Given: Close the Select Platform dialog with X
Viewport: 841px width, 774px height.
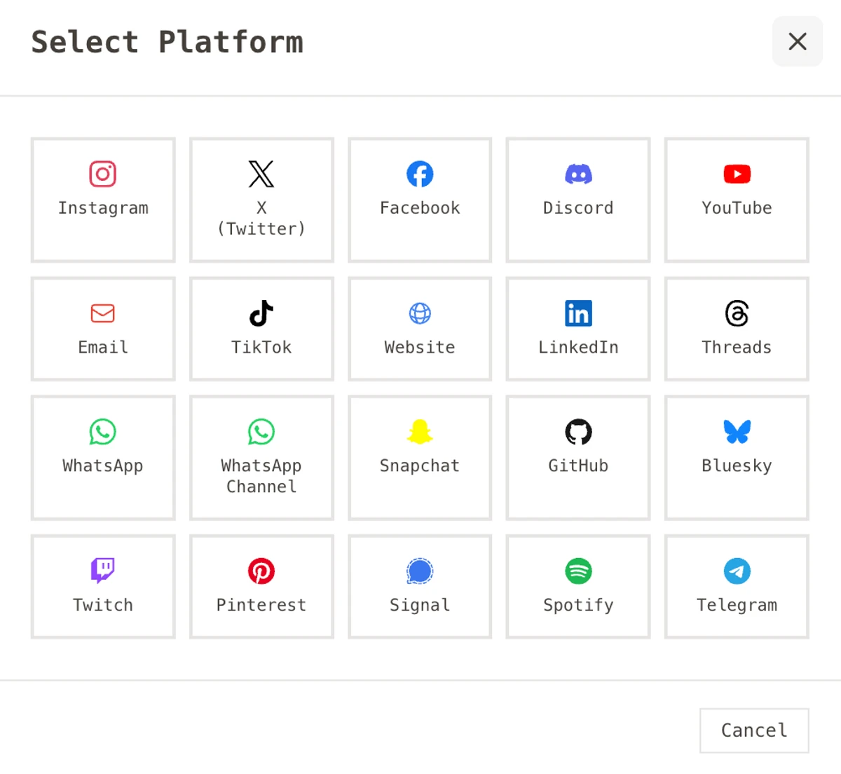Looking at the screenshot, I should (x=798, y=41).
